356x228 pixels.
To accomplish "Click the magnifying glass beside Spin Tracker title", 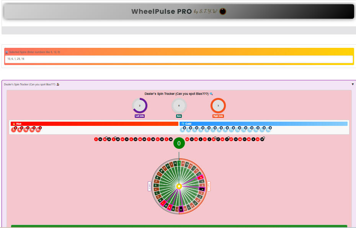I will pos(211,93).
